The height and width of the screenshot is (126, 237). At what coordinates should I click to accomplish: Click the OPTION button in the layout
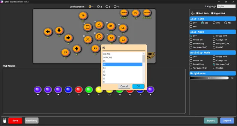pyautogui.click(x=147, y=12)
